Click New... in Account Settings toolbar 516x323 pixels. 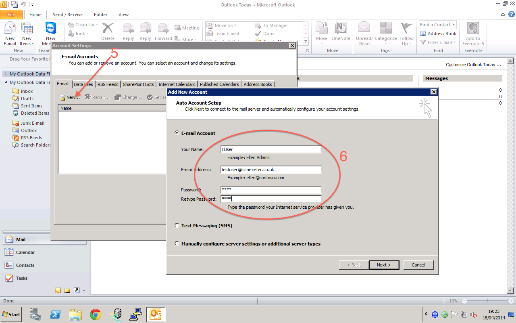70,97
